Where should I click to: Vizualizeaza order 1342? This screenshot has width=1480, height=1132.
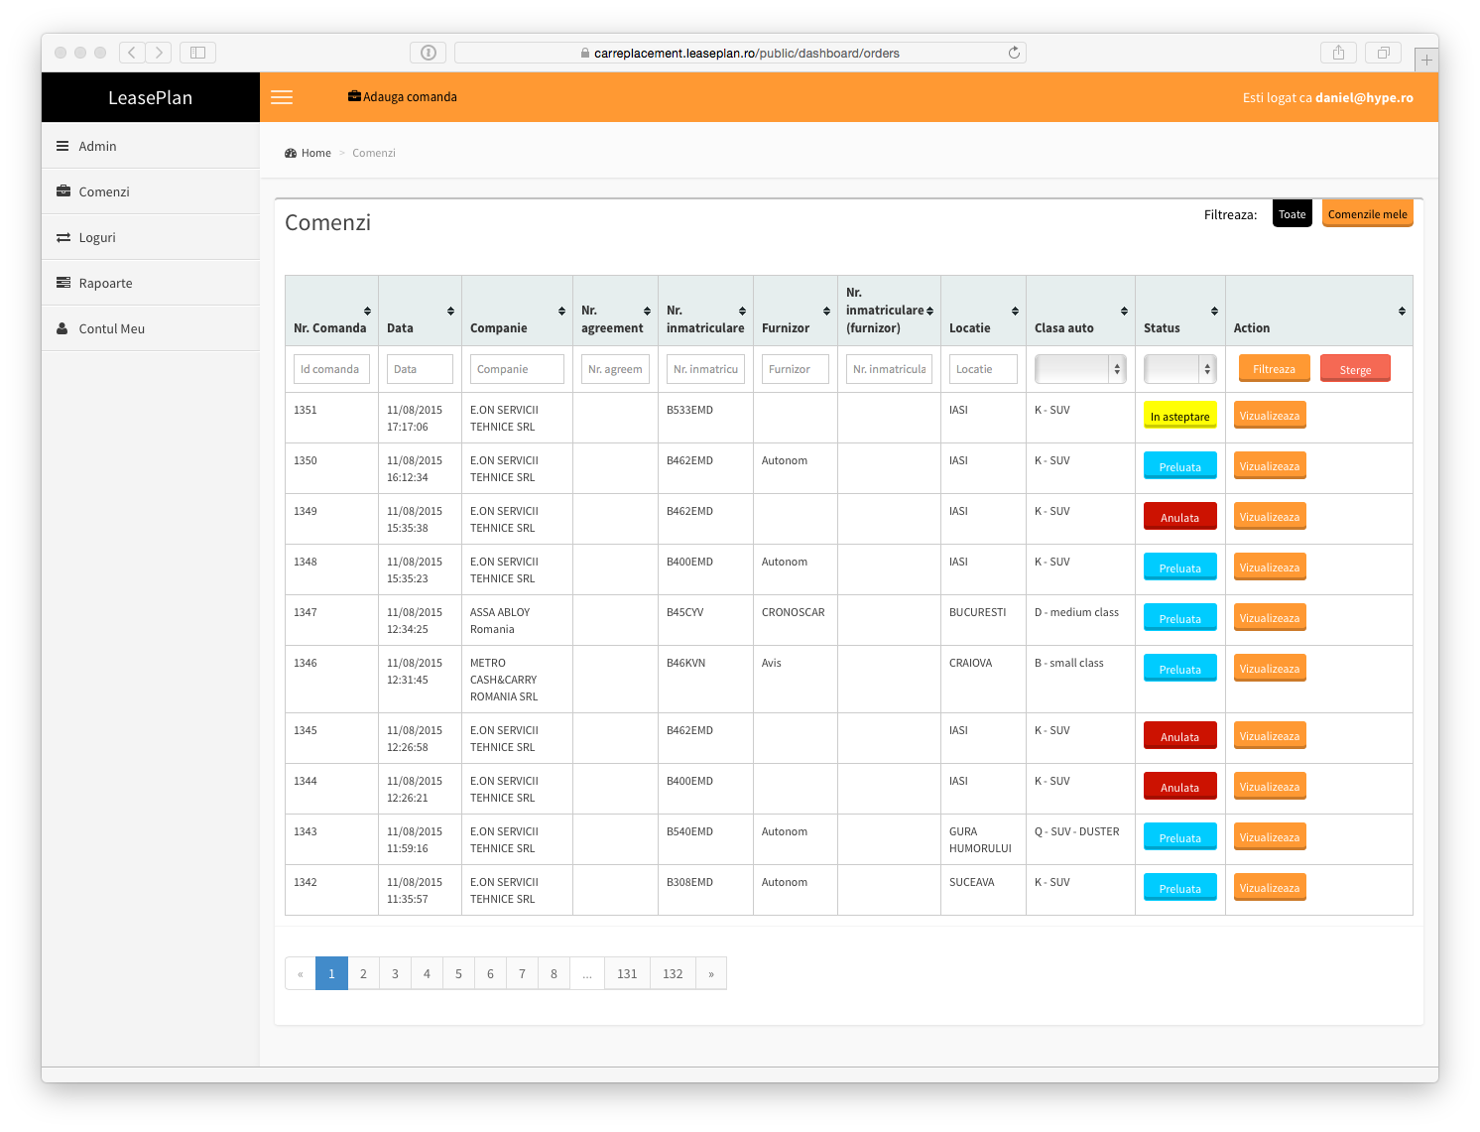point(1270,888)
